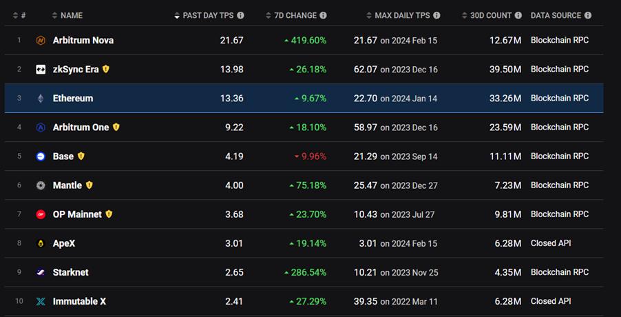The height and width of the screenshot is (317, 621).
Task: Click the info icon beside MAX DAILY TPS
Action: pyautogui.click(x=436, y=15)
